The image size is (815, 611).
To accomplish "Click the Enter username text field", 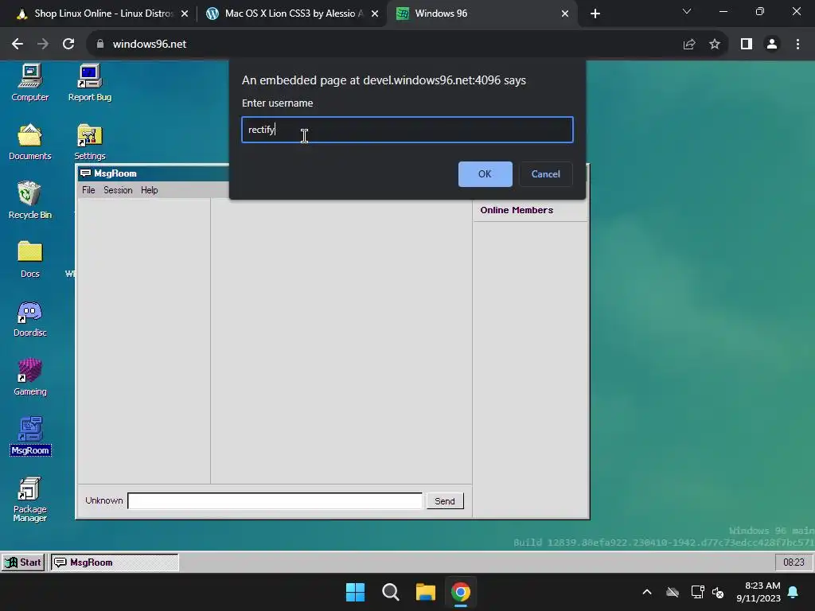I will click(x=407, y=130).
